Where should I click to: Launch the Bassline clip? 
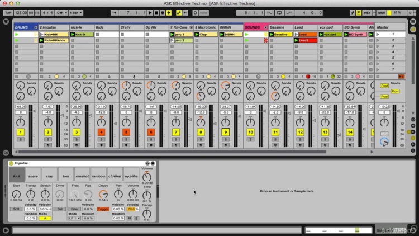tap(271, 35)
